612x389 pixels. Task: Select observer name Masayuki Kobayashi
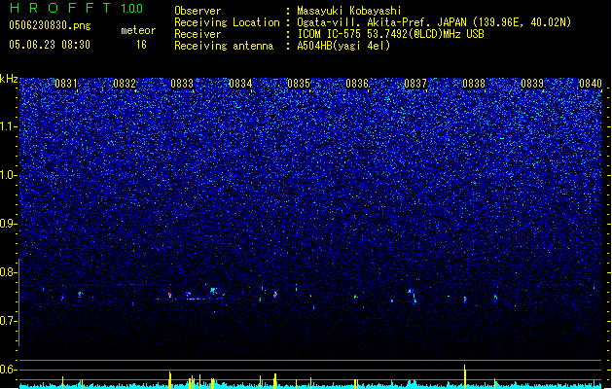tap(349, 11)
